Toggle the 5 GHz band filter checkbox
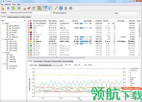 pos(7,68)
